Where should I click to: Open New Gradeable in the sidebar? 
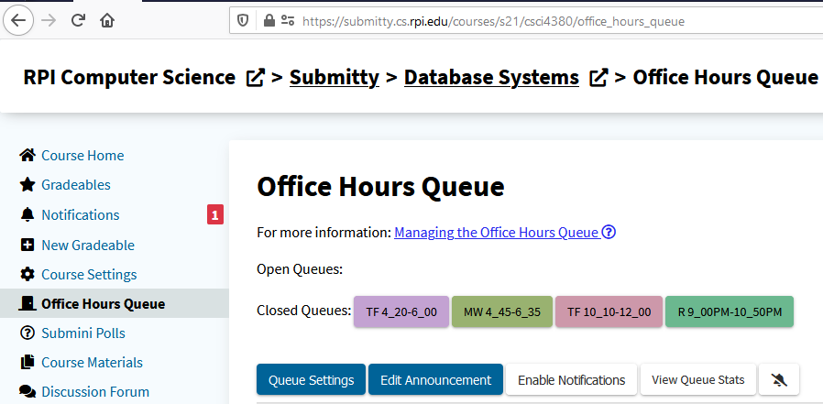pyautogui.click(x=88, y=245)
